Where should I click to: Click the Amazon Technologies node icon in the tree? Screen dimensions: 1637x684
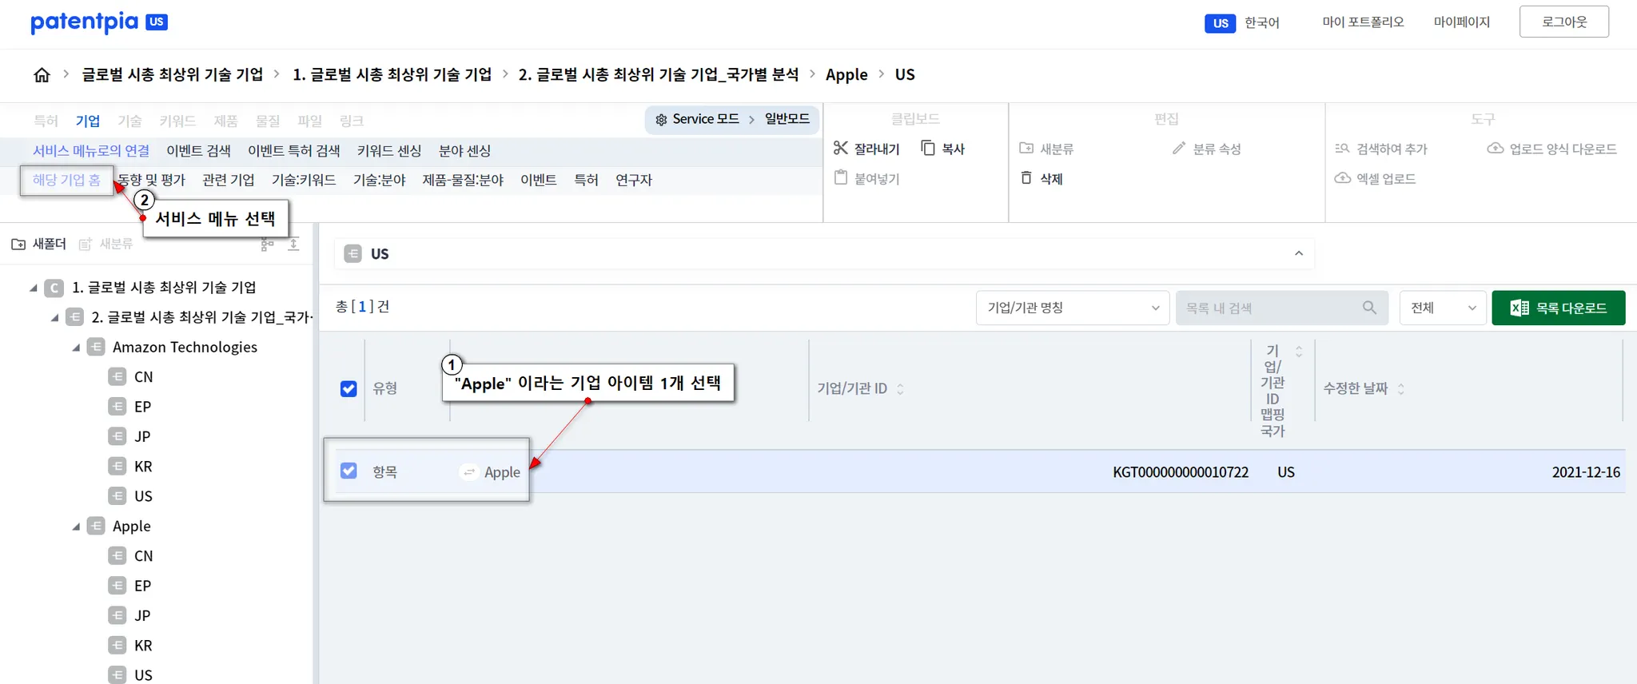pos(96,347)
